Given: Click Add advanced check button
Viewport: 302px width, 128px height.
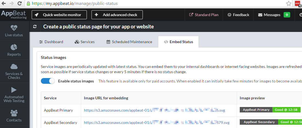Looking at the screenshot, I should (x=117, y=15).
